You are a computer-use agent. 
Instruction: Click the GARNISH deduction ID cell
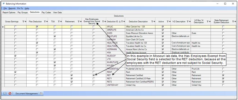116,40
